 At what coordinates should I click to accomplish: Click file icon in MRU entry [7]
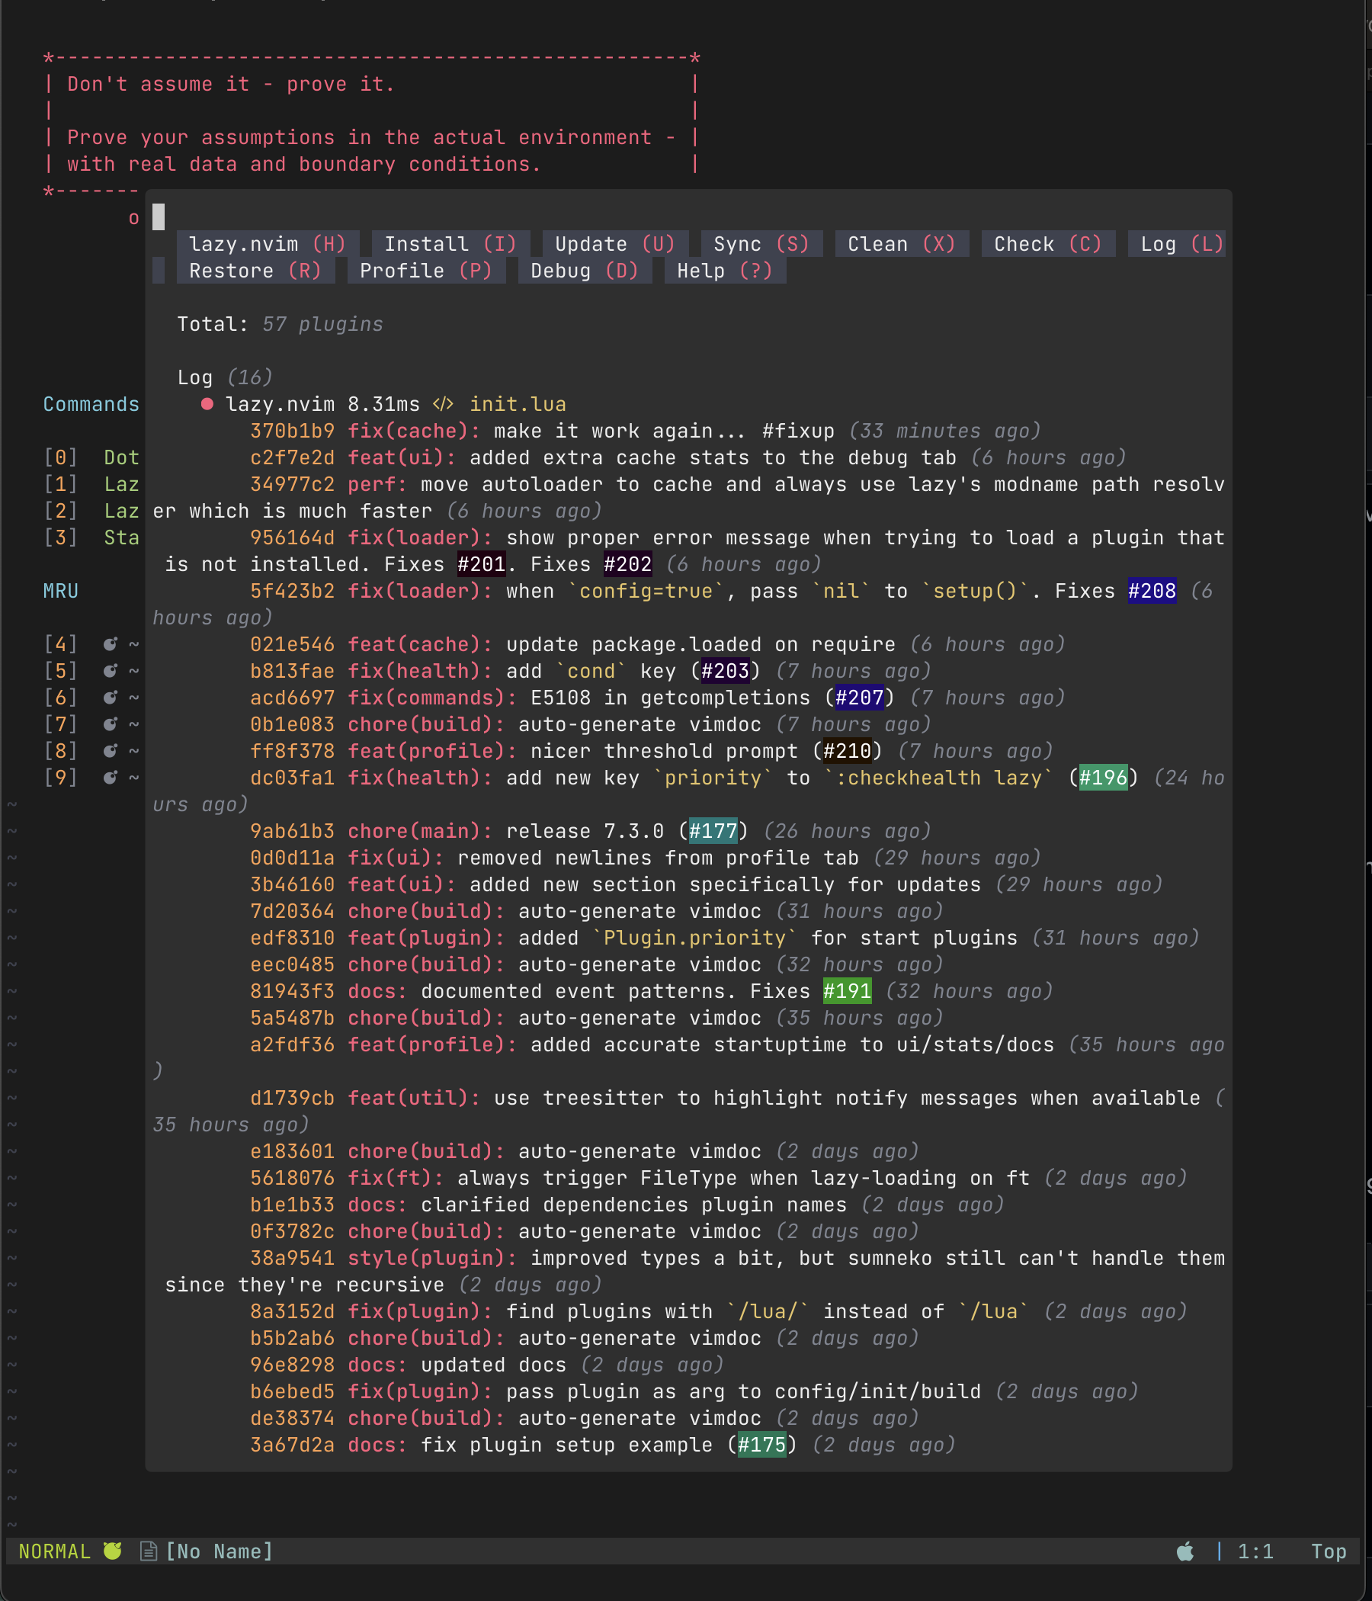pos(111,725)
